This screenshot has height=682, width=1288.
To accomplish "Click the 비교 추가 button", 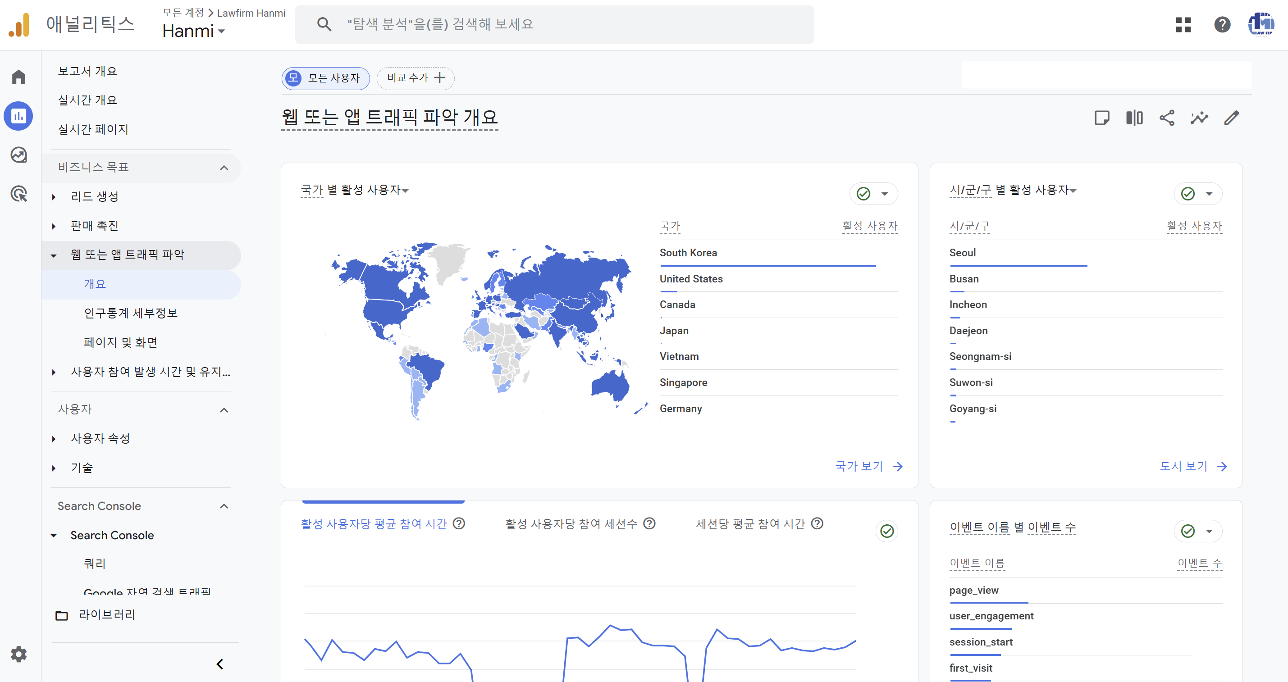I will [415, 78].
